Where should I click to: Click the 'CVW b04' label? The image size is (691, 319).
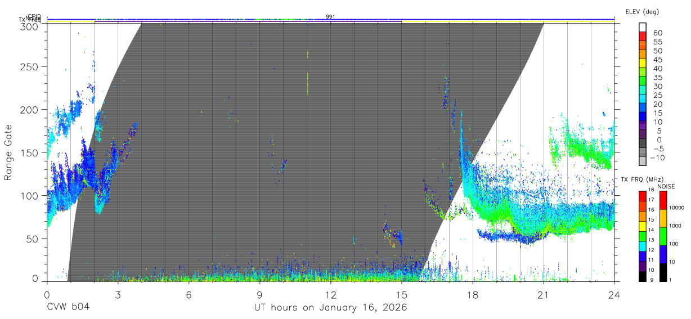coord(68,307)
